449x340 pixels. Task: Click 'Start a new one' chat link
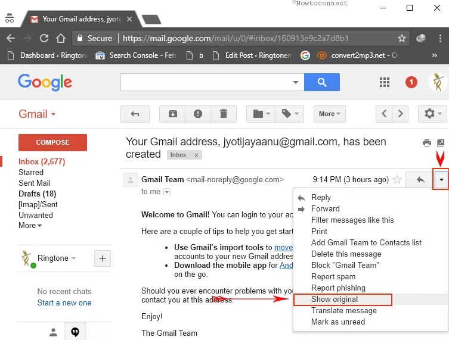(64, 303)
